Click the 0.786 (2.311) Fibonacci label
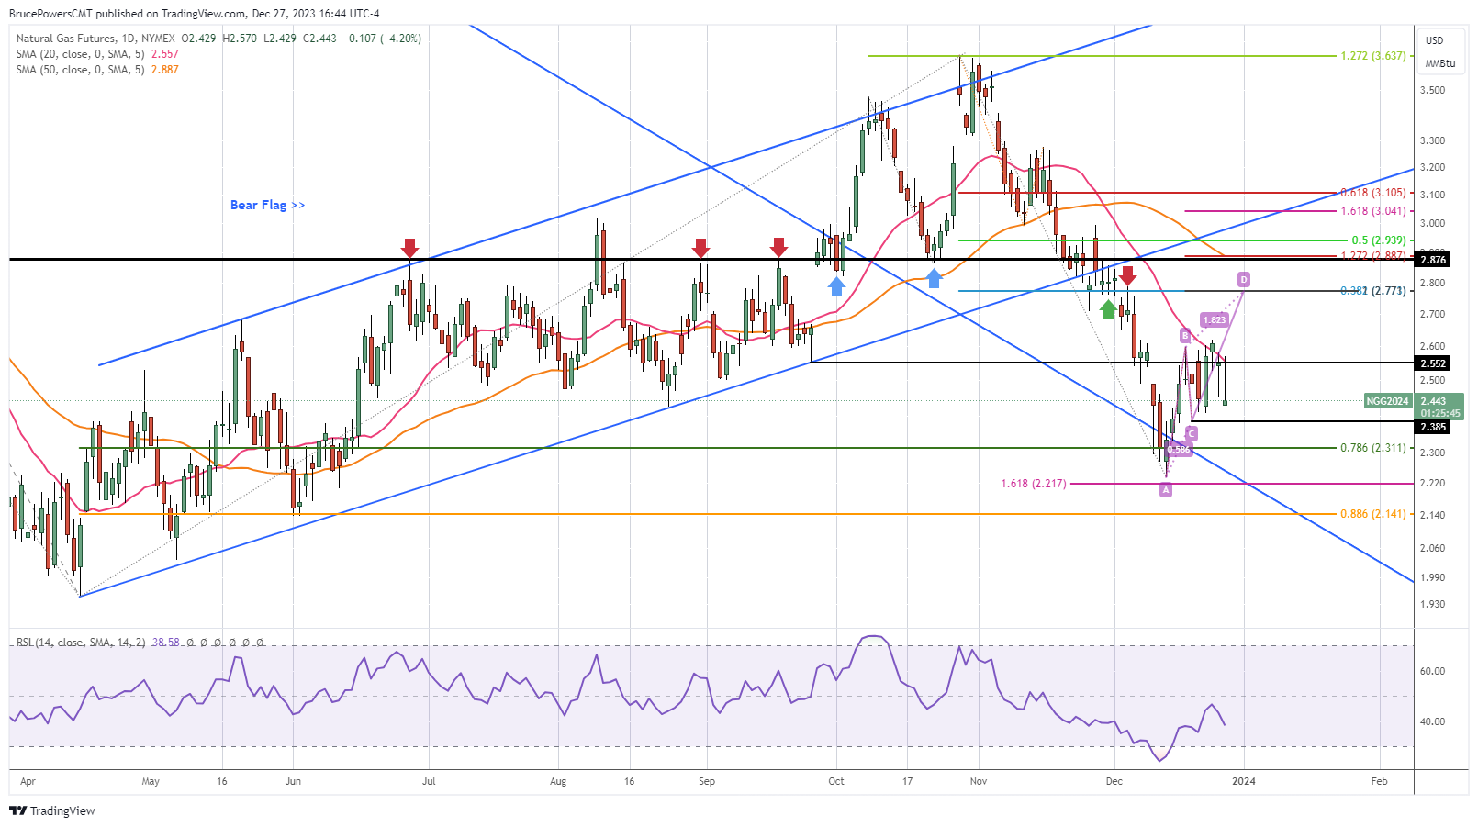1478x827 pixels. point(1373,448)
